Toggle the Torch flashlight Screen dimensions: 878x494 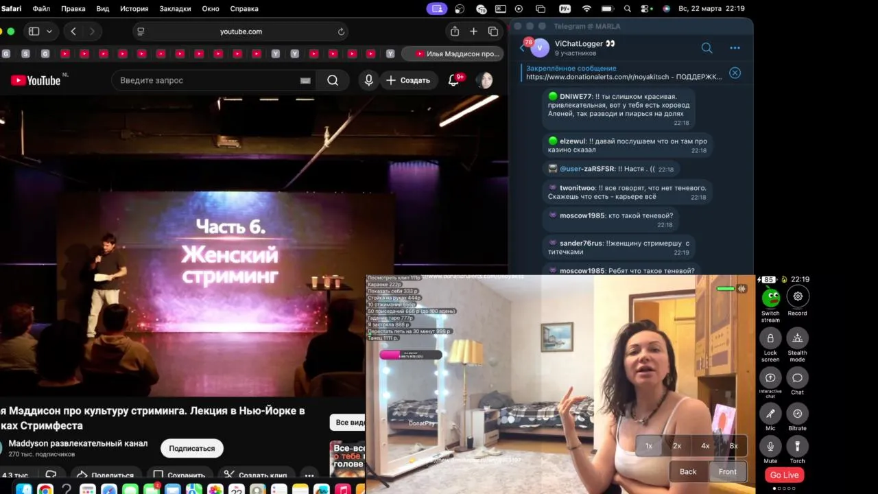tap(797, 447)
